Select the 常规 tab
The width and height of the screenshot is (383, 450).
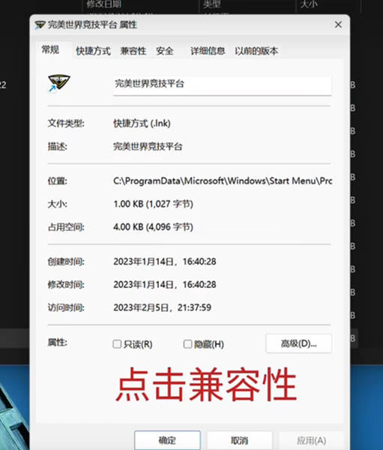click(x=50, y=50)
